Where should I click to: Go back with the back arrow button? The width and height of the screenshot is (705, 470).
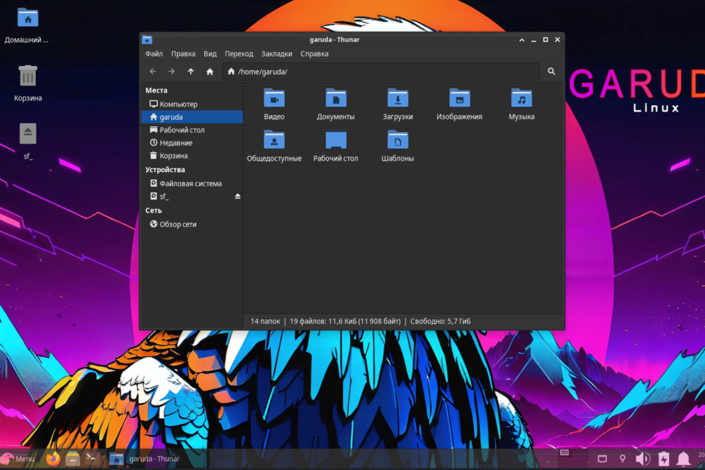[152, 71]
